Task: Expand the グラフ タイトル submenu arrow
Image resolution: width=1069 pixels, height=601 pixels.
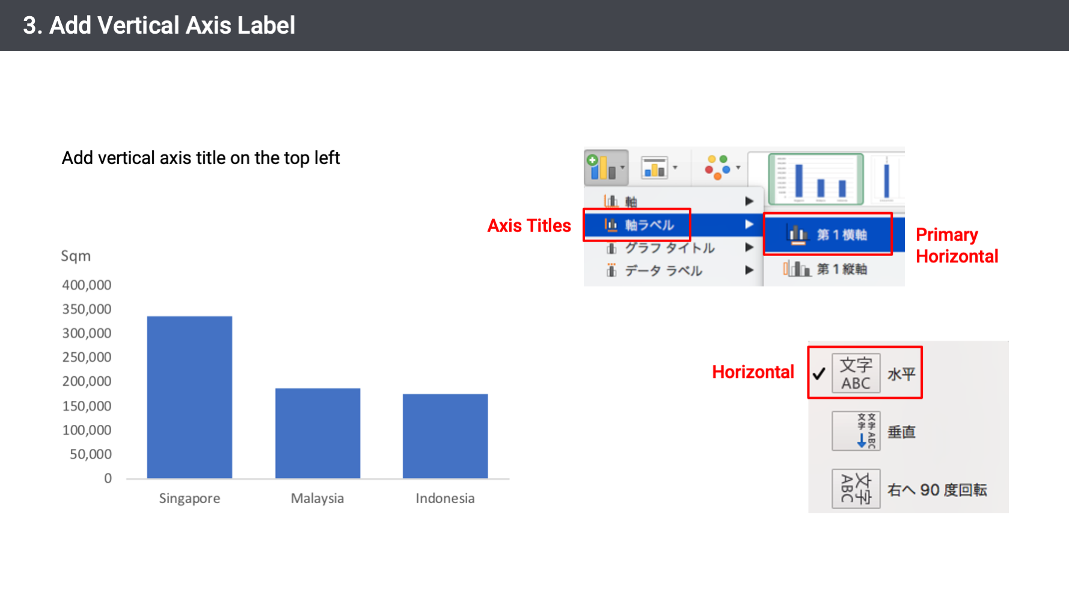Action: click(749, 247)
